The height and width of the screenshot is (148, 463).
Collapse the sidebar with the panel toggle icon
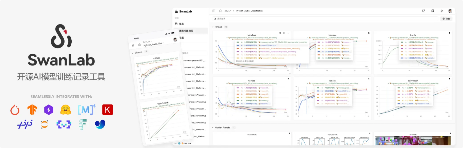pyautogui.click(x=214, y=11)
